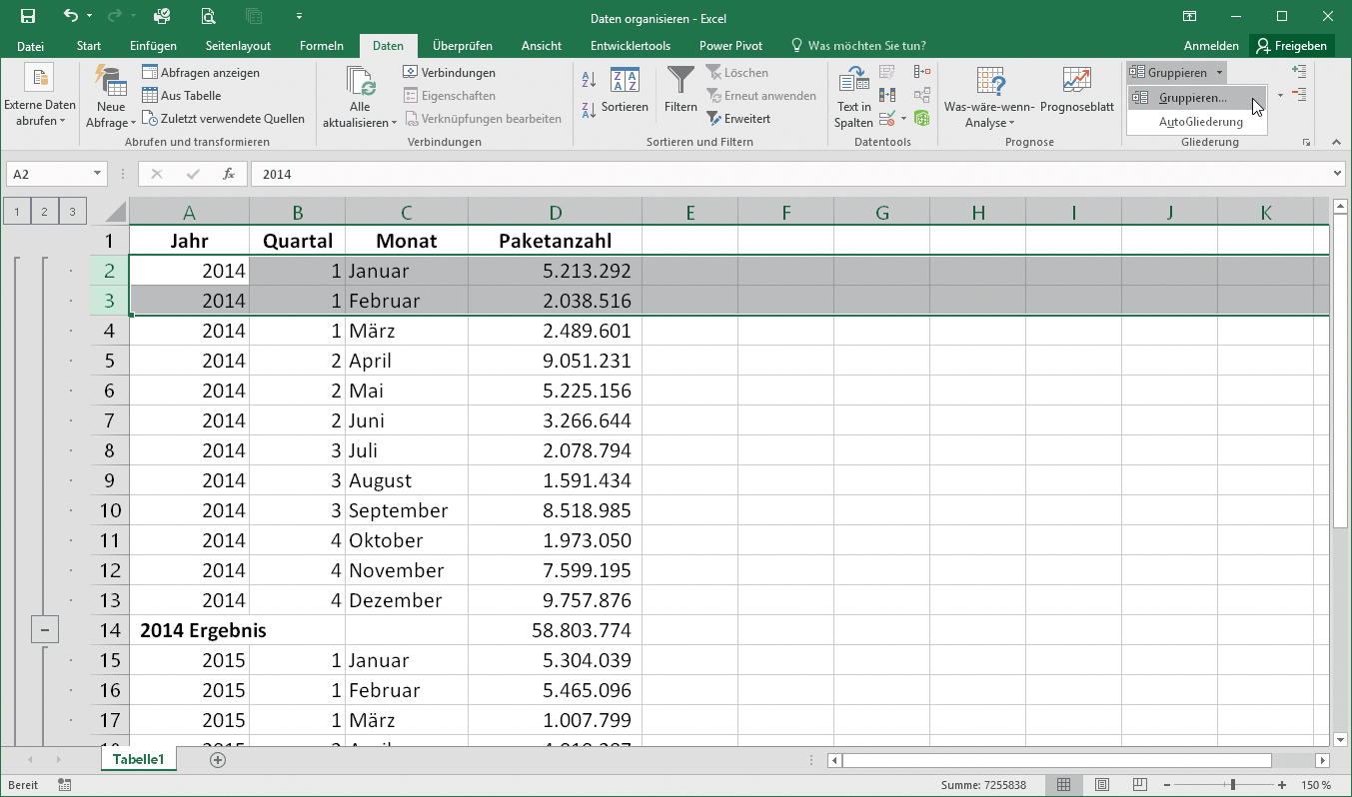Open the Name Box dropdown arrow

click(97, 174)
